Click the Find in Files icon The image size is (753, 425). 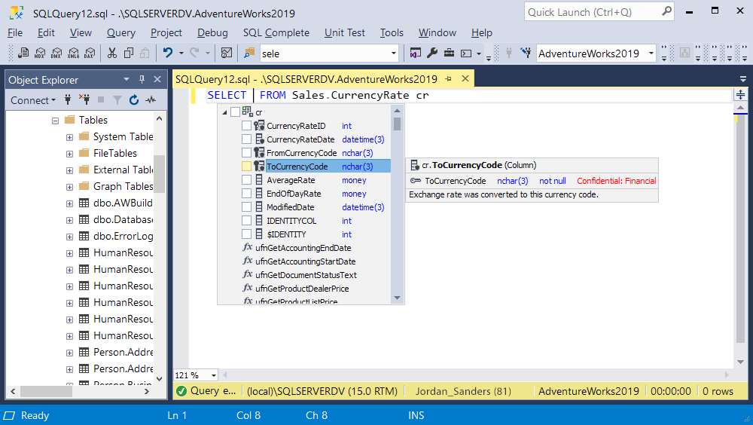click(249, 53)
